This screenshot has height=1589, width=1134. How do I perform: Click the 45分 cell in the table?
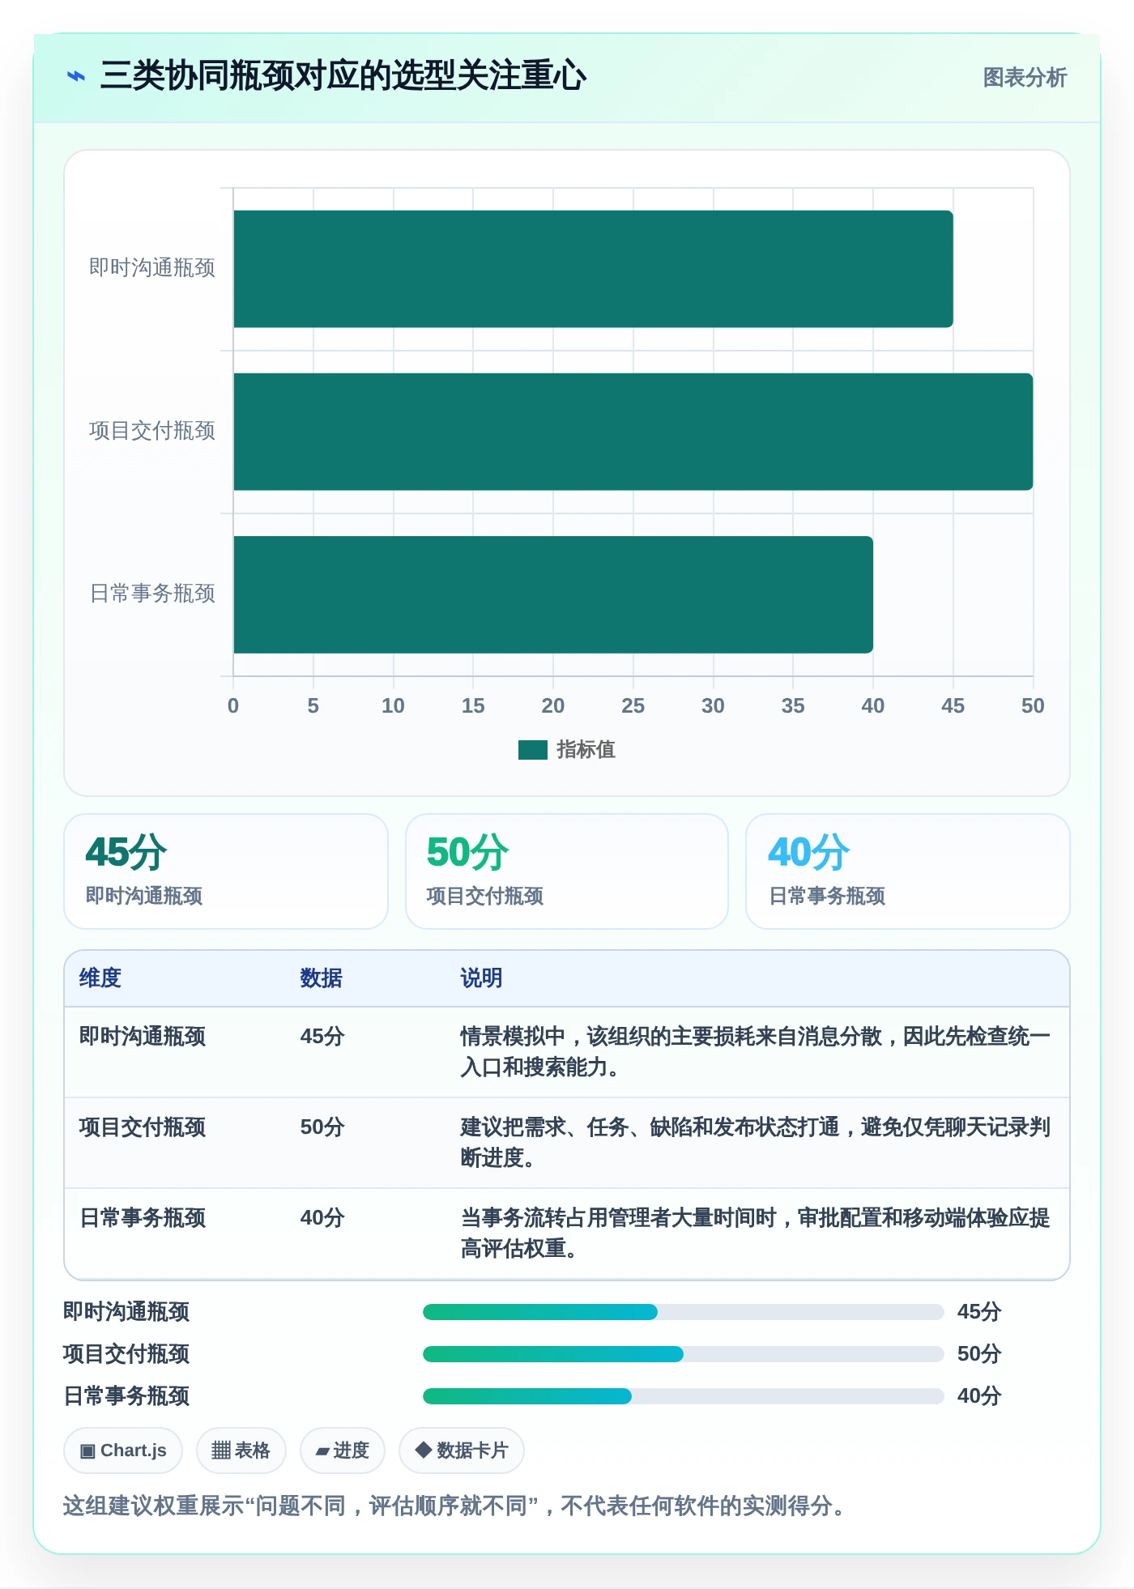[x=322, y=1037]
